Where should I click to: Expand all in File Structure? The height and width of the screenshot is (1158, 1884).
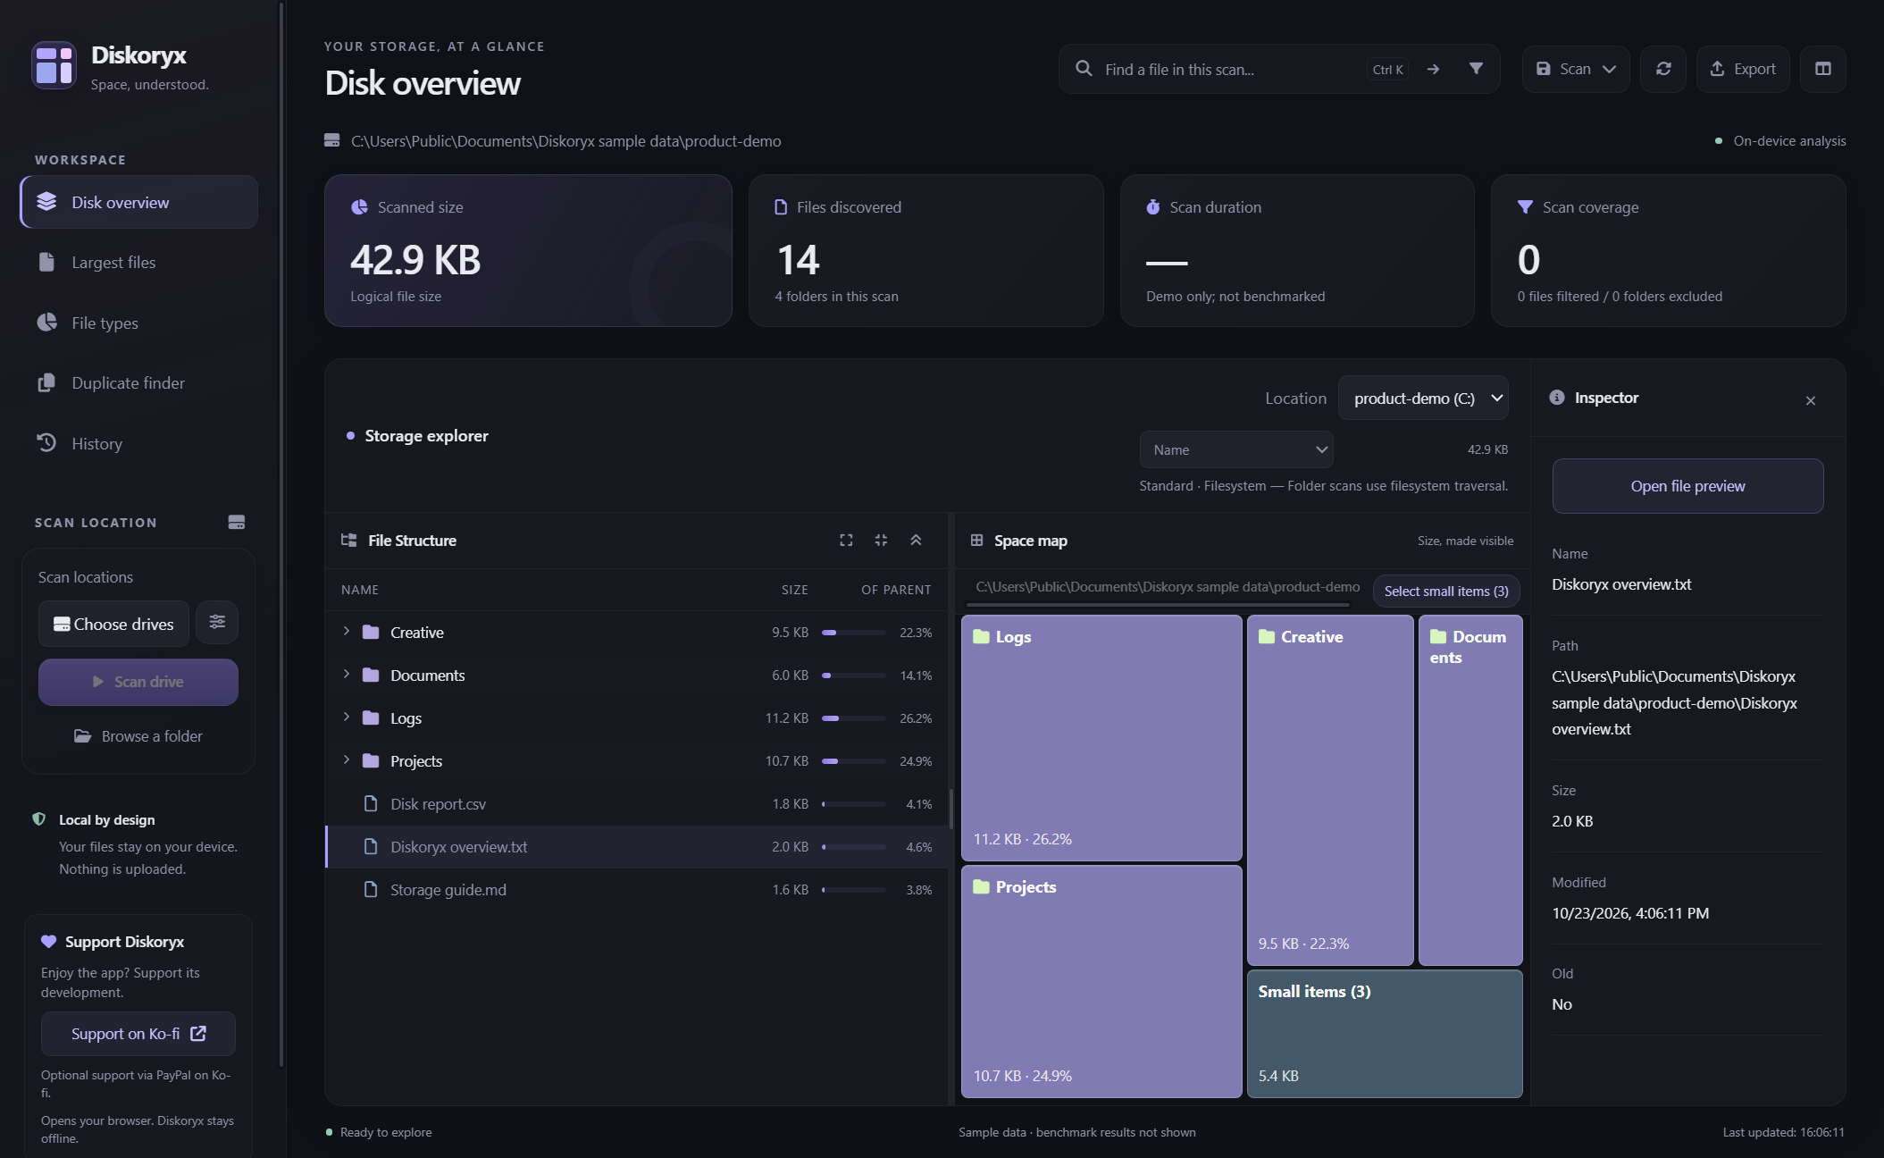[x=846, y=540]
